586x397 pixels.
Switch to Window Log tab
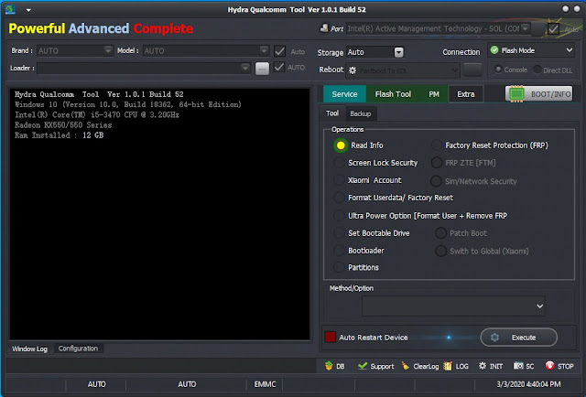(29, 349)
